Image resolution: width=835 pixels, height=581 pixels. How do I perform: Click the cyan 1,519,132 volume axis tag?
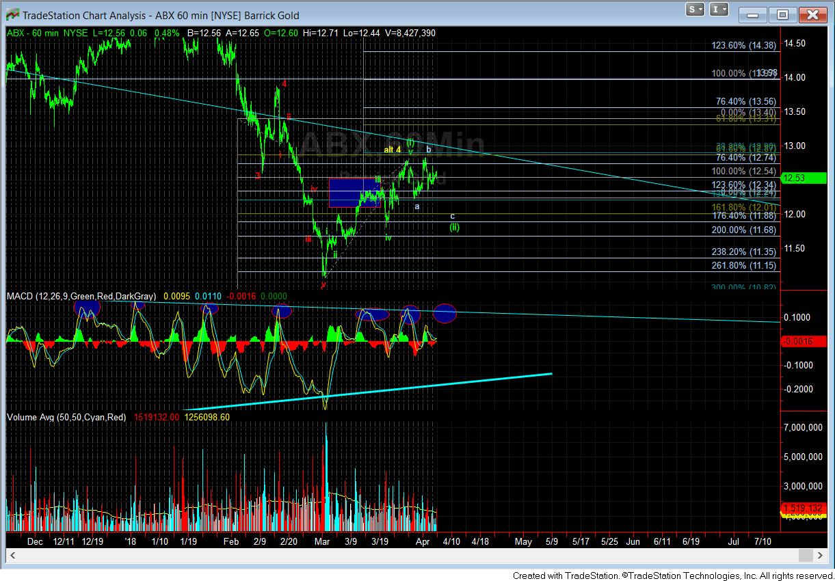pyautogui.click(x=802, y=509)
